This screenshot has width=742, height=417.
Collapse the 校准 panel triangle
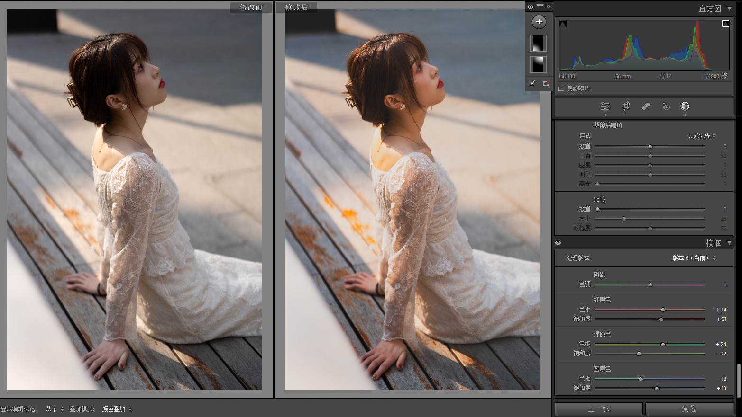pos(729,243)
